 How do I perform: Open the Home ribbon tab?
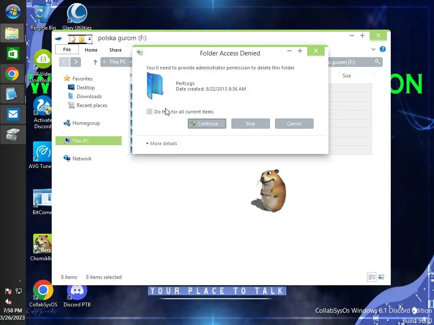[x=91, y=50]
